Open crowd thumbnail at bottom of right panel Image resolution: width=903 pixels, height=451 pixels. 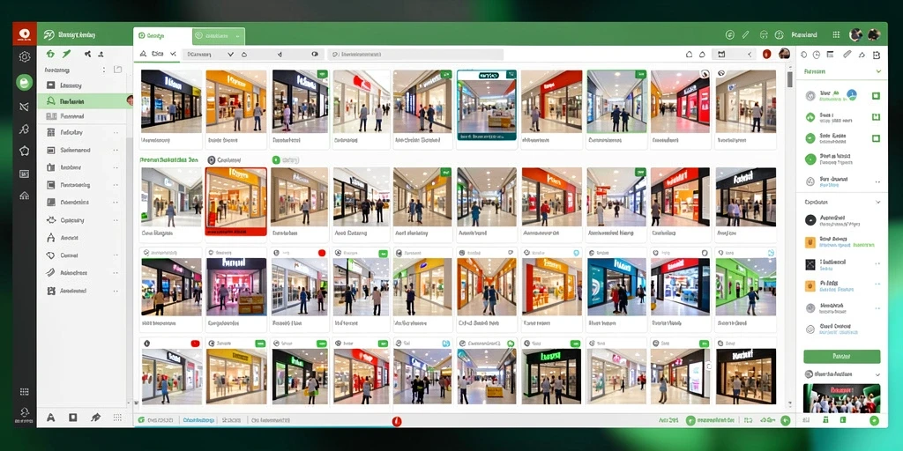[x=841, y=399]
